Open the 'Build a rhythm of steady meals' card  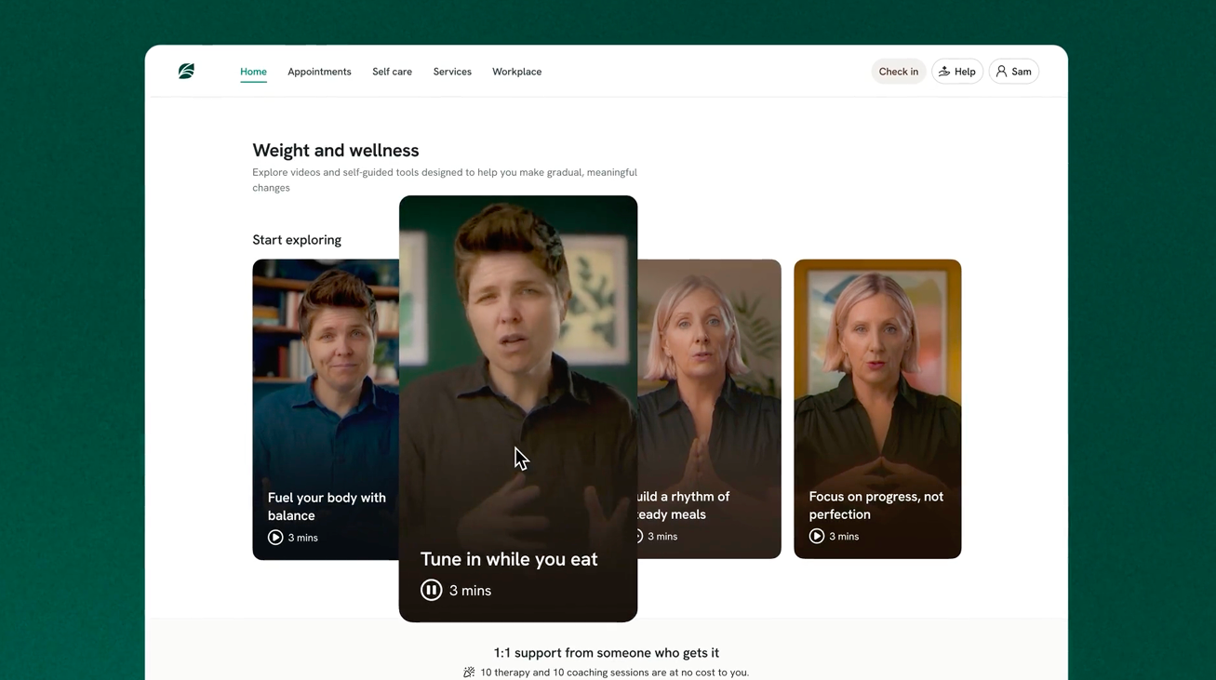[709, 409]
